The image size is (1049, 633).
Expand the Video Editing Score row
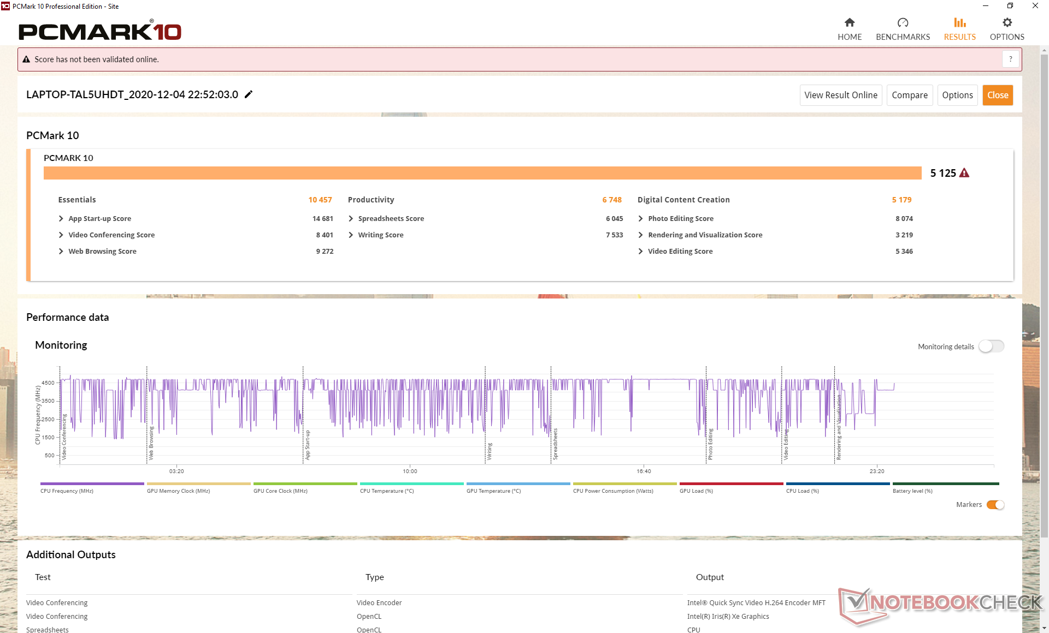640,251
